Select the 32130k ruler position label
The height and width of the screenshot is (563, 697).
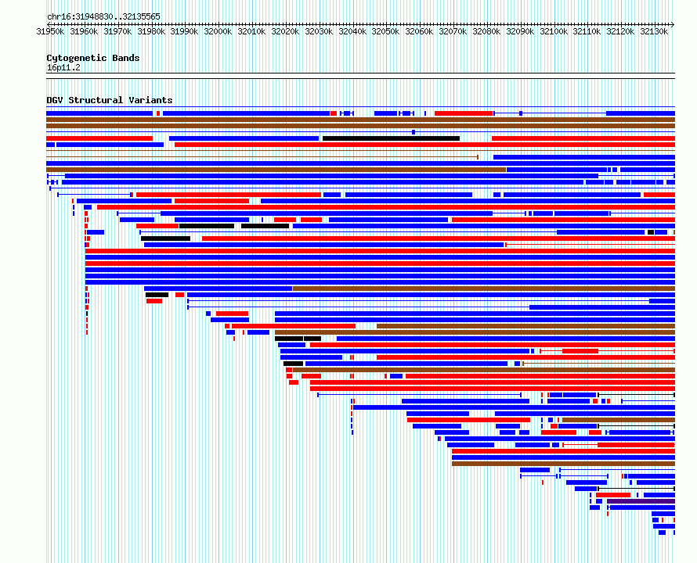click(654, 31)
